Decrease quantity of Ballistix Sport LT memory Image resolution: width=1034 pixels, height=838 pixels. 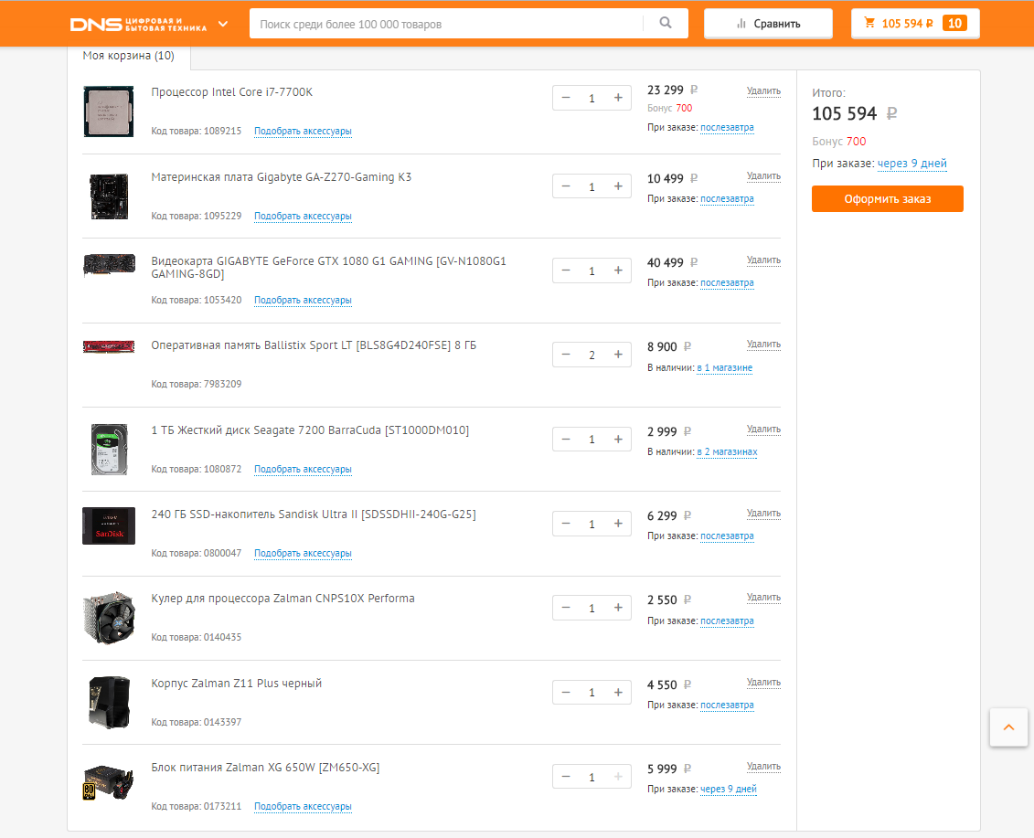tap(566, 355)
